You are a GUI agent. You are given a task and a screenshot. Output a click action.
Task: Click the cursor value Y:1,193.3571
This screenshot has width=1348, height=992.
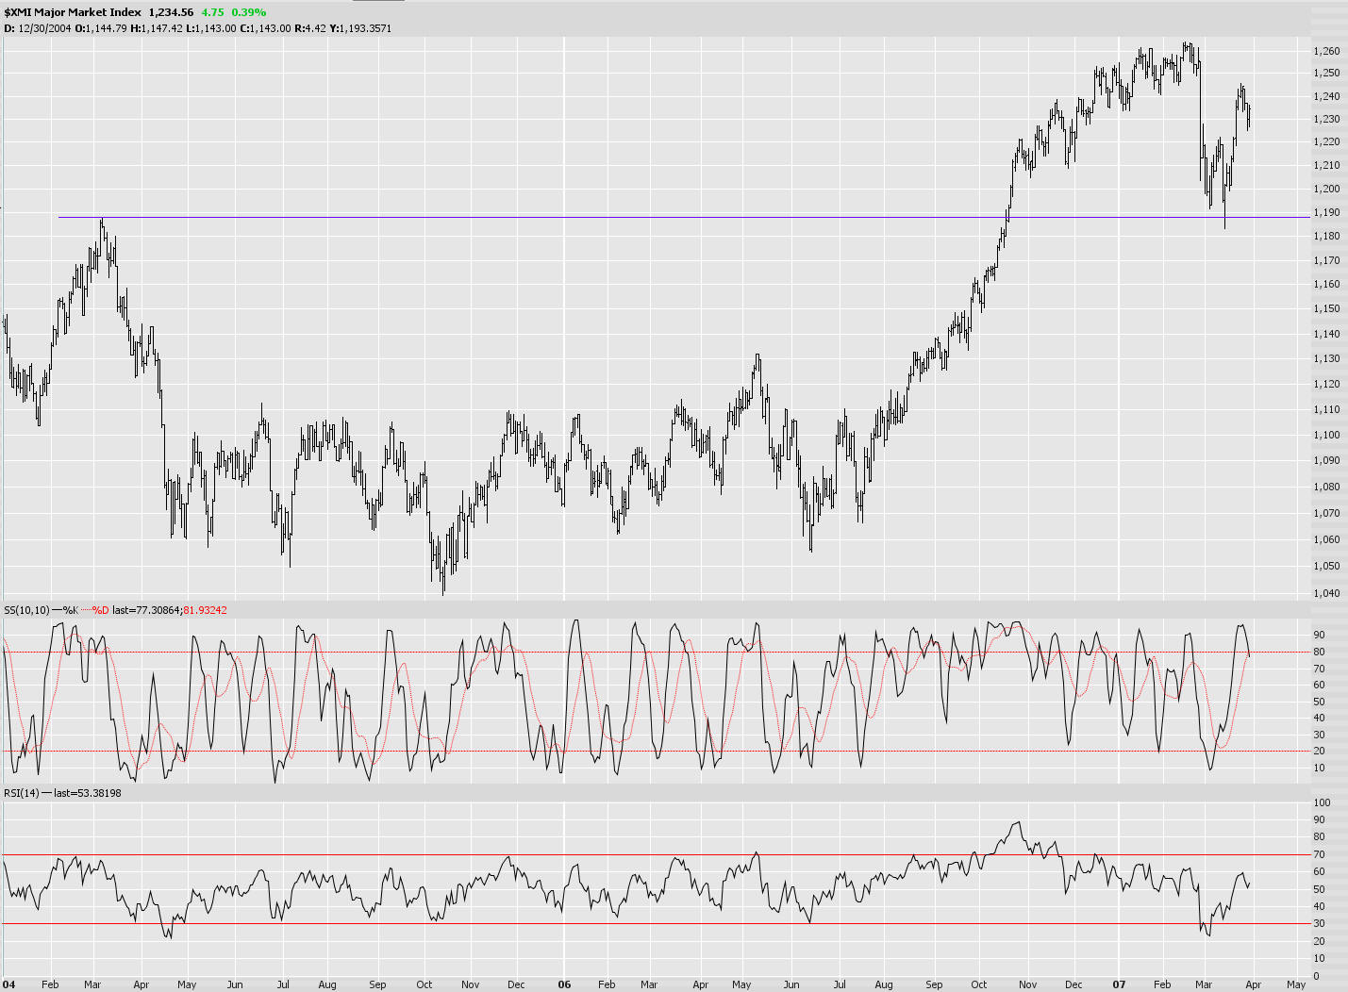(x=360, y=28)
